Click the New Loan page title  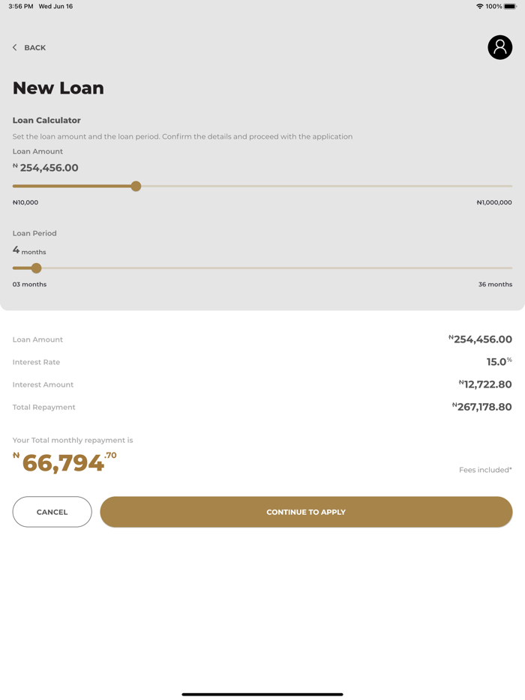click(58, 88)
